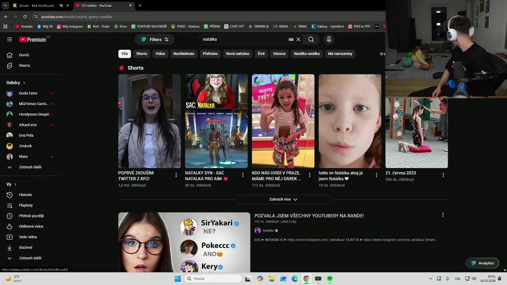
Task: Reload the page
Action: pyautogui.click(x=25, y=17)
